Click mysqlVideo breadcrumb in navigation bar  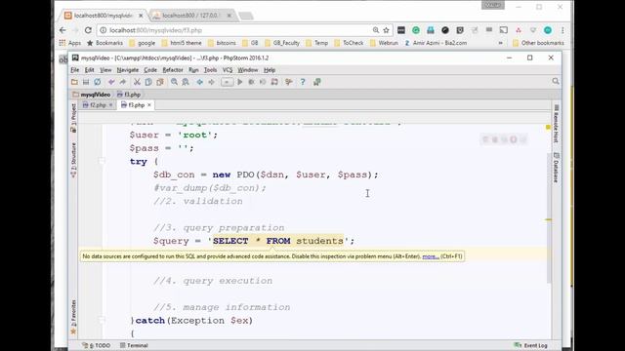click(92, 95)
